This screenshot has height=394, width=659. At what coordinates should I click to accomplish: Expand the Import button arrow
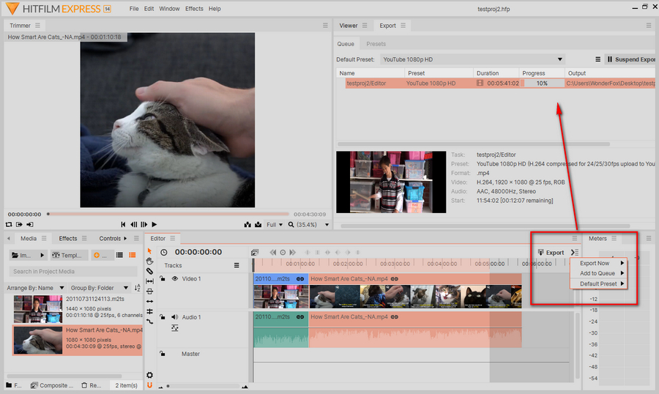pos(42,255)
